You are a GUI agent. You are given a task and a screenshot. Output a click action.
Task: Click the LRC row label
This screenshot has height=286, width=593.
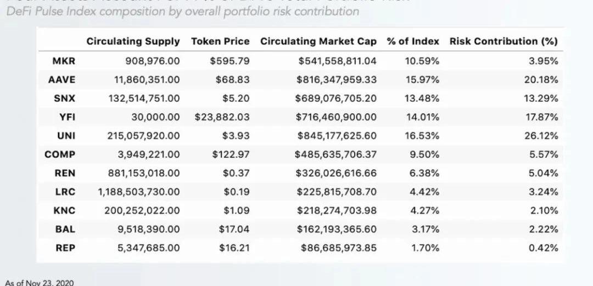click(x=65, y=192)
